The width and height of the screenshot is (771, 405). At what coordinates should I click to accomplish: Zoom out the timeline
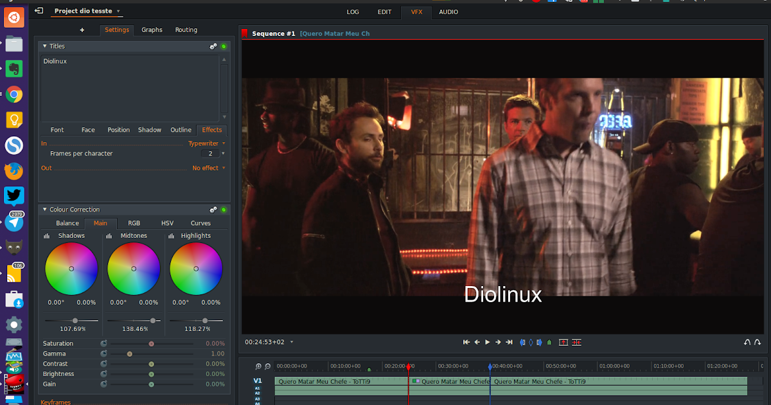268,366
